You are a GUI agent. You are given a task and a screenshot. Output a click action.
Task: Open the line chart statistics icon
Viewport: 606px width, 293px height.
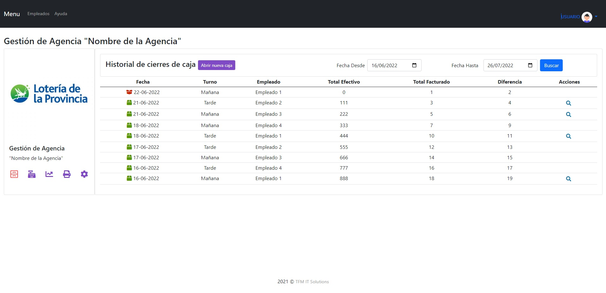pyautogui.click(x=49, y=174)
